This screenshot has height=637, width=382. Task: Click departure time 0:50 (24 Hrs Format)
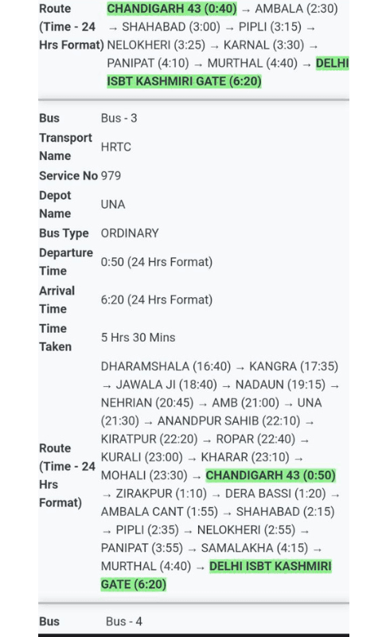[157, 262]
